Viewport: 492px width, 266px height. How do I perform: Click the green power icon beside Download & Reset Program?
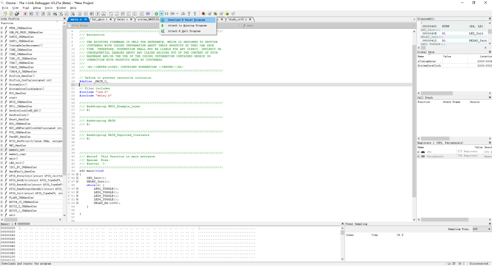[x=163, y=20]
